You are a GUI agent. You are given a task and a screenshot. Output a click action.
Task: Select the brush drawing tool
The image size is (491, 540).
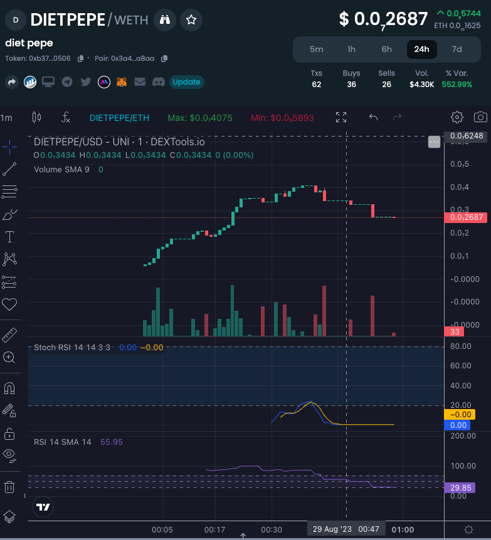(9, 214)
